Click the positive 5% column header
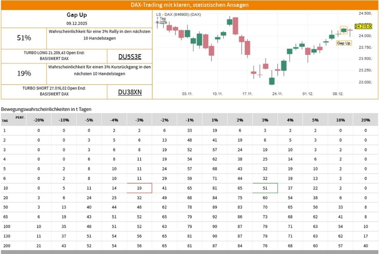379x254 pixels. click(x=315, y=120)
